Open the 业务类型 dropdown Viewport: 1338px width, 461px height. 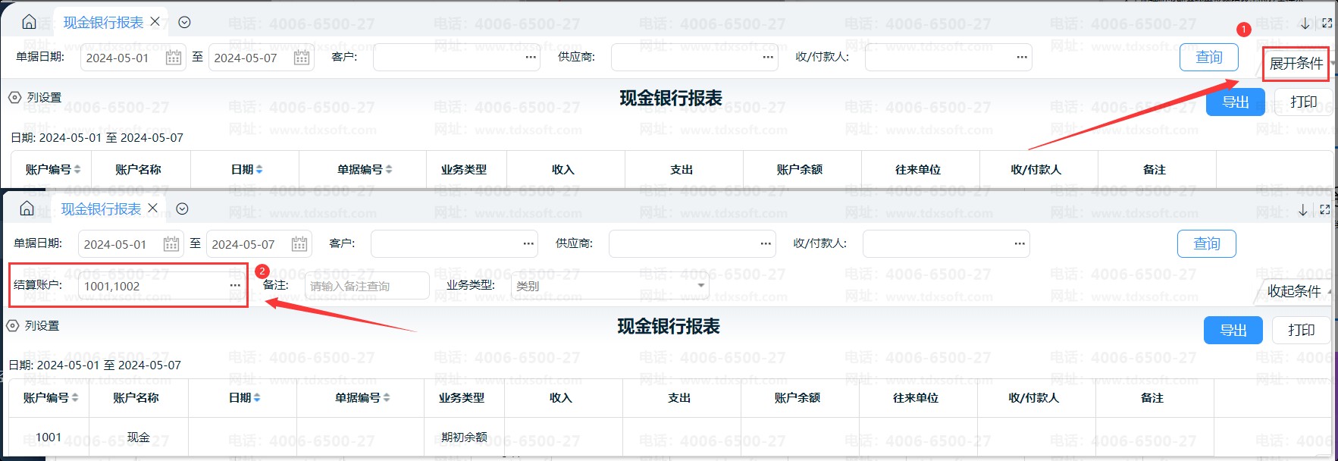(701, 286)
